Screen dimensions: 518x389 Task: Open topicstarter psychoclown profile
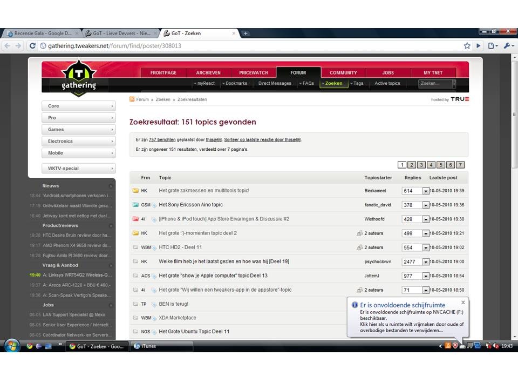coord(378,261)
